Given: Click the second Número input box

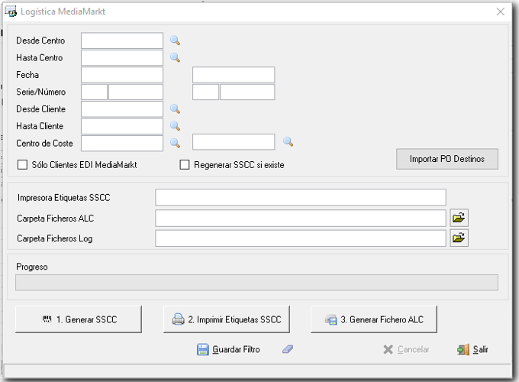Looking at the screenshot, I should coord(247,92).
